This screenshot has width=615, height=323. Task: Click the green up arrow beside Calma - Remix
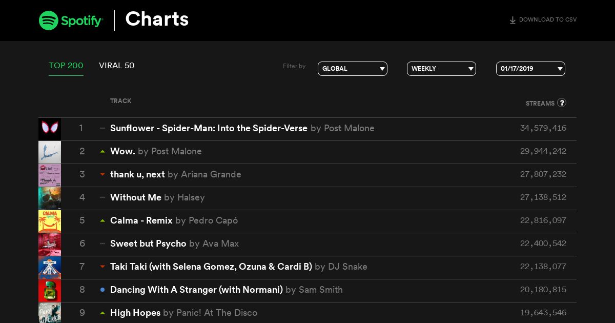pos(102,220)
